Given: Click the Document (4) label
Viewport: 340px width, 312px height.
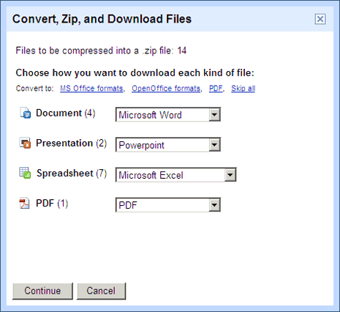Looking at the screenshot, I should pyautogui.click(x=66, y=113).
